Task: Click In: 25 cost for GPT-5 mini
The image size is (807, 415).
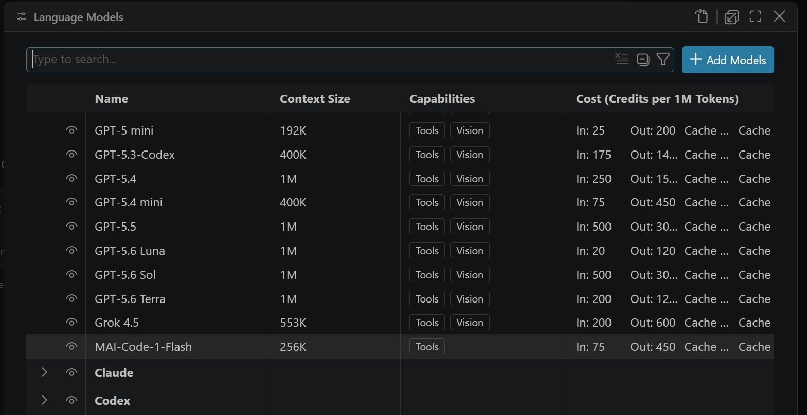Action: [x=590, y=130]
